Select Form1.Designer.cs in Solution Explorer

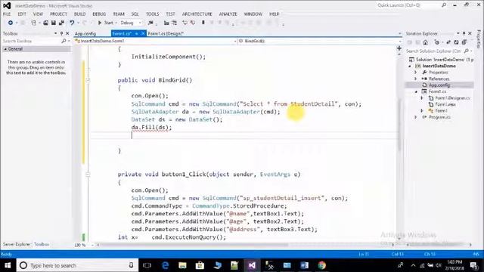(x=452, y=98)
